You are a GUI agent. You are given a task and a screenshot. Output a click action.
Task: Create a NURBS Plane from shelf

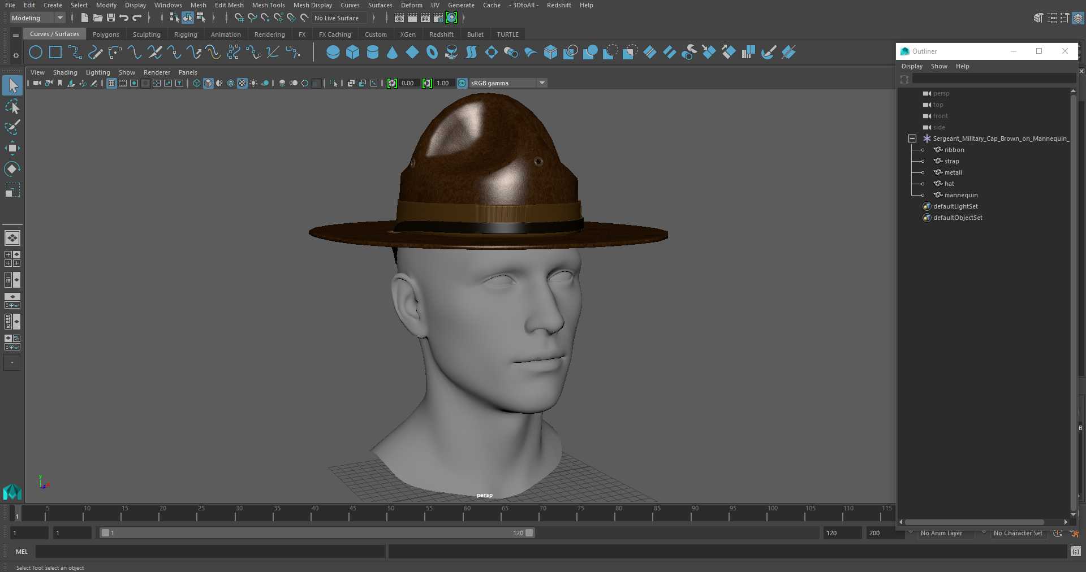point(412,53)
